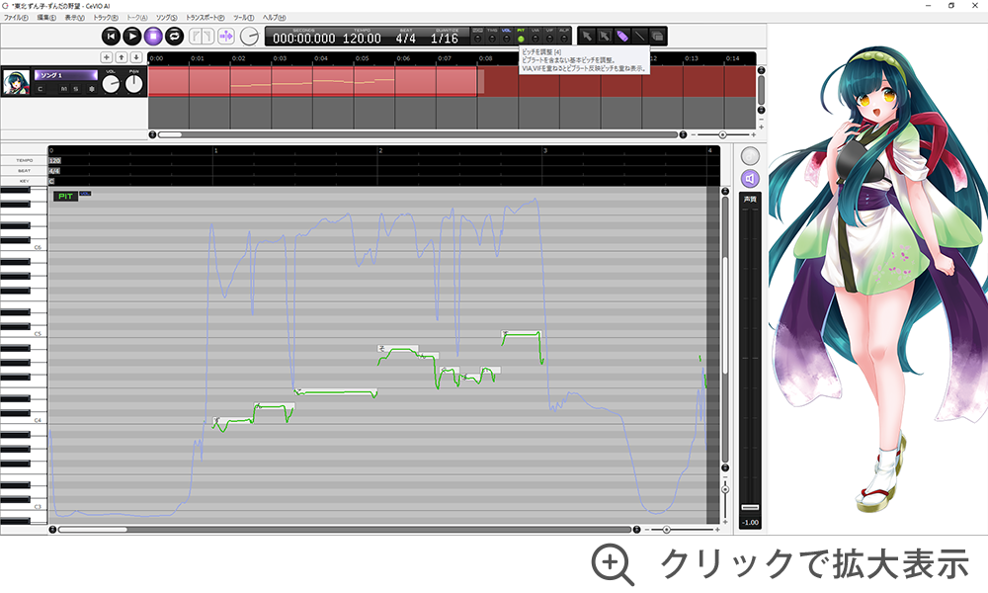Adjust the track PAN knob
The height and width of the screenshot is (593, 988).
tap(133, 83)
